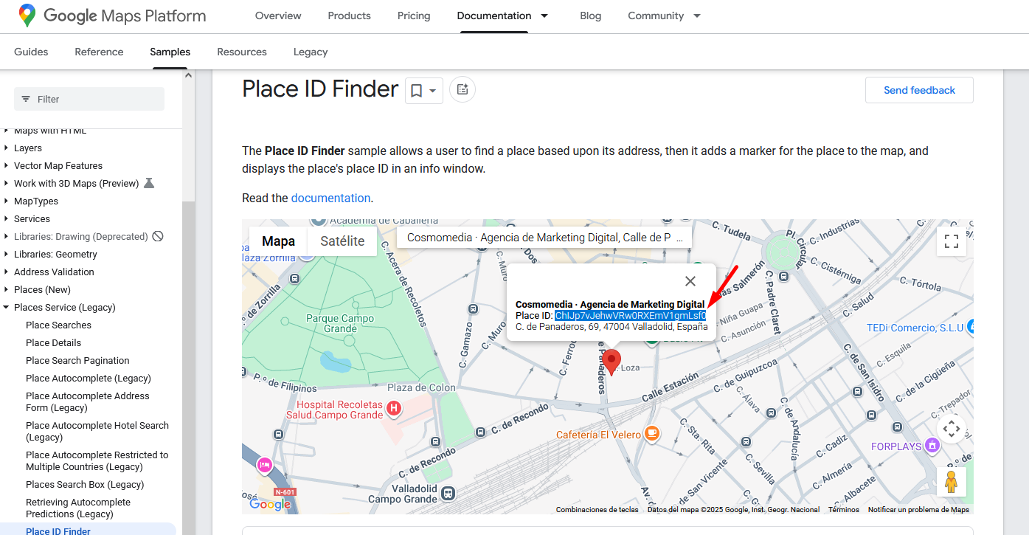Open the Community dropdown menu

point(697,15)
